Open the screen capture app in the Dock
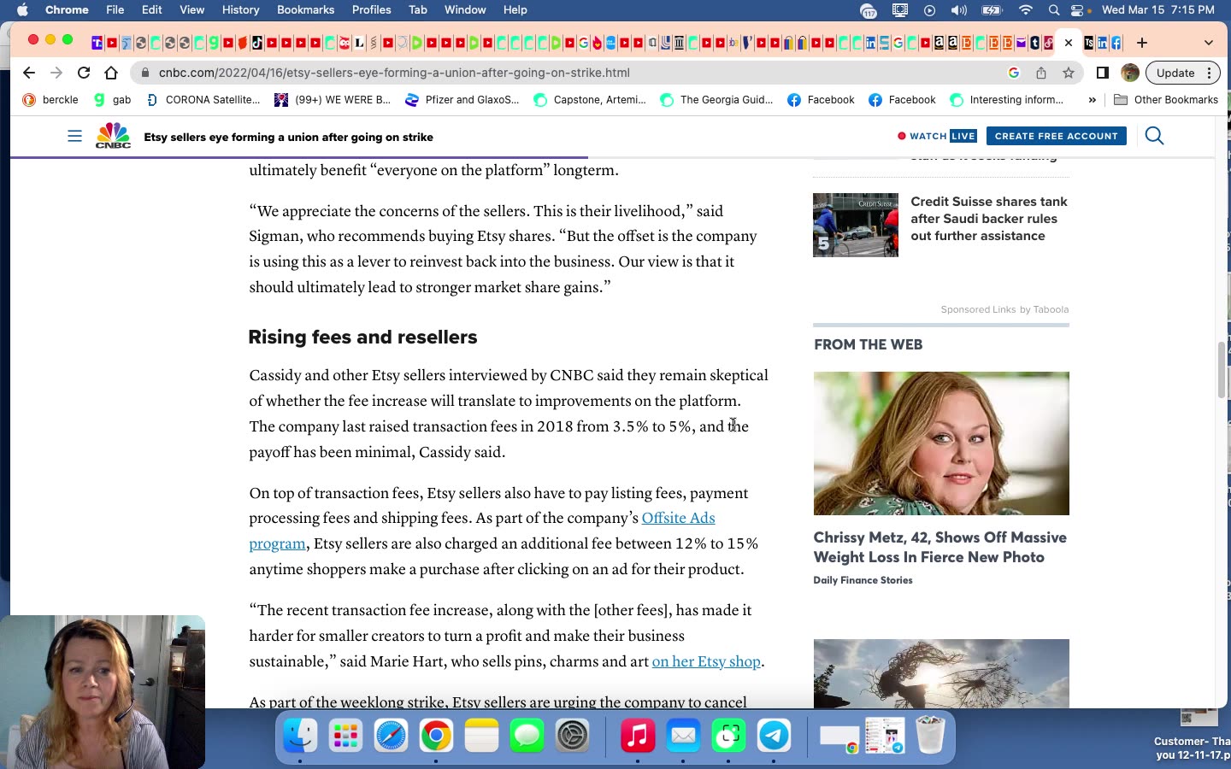 coord(728,736)
